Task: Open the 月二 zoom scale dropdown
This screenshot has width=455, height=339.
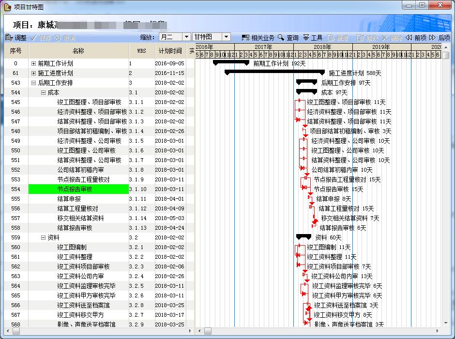Action: pos(186,37)
